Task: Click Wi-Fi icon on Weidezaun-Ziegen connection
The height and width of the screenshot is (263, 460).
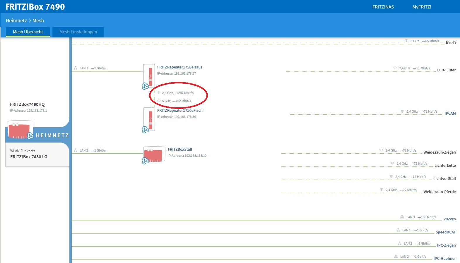Action: pos(381,150)
